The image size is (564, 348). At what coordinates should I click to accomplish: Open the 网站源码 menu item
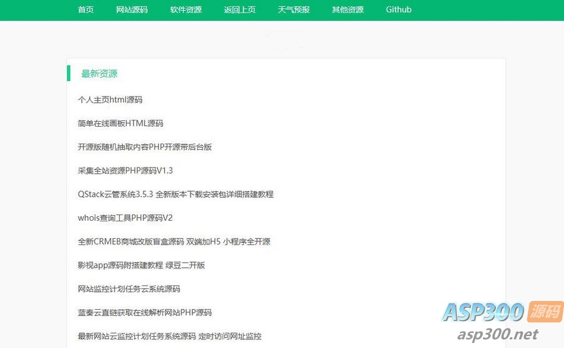132,9
